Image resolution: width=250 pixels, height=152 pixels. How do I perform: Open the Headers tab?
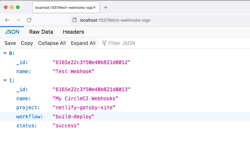(x=73, y=32)
